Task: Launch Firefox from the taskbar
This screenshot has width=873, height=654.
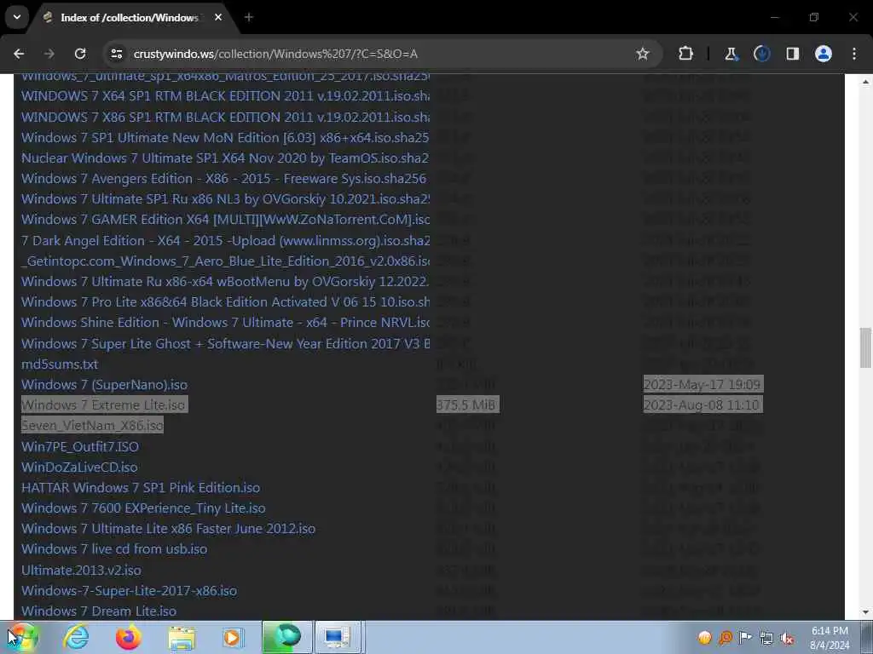Action: pos(128,637)
